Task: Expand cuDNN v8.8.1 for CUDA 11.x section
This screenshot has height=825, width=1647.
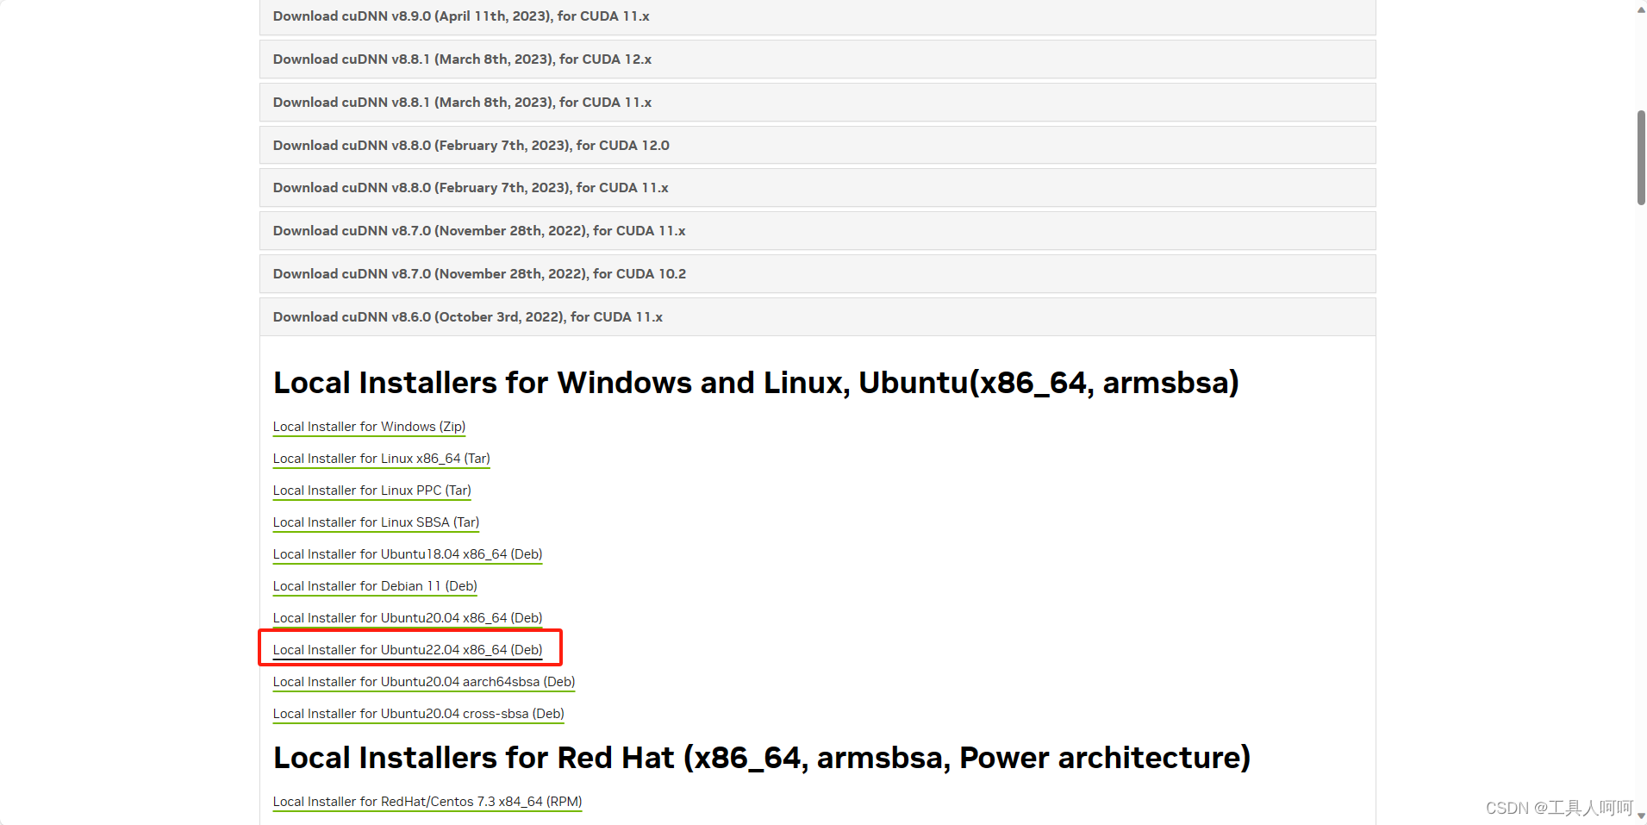Action: pos(817,103)
